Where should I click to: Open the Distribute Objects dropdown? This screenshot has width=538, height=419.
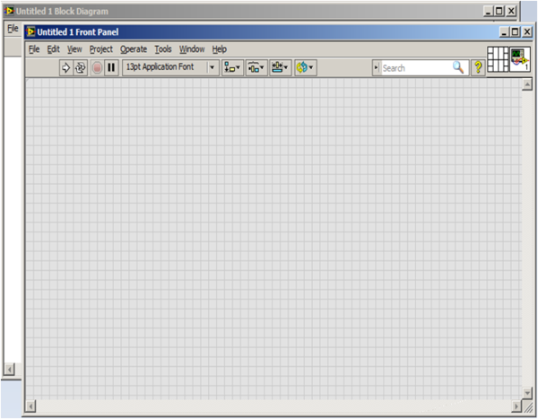pos(256,67)
